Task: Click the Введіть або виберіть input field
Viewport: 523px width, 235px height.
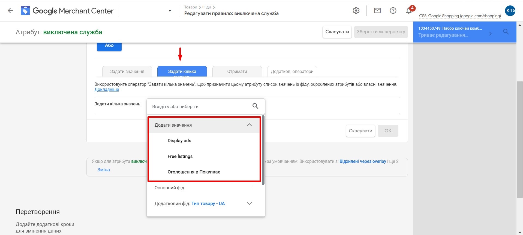Action: 206,106
